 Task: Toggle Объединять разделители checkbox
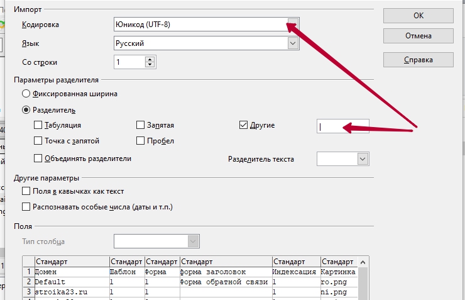(x=38, y=158)
